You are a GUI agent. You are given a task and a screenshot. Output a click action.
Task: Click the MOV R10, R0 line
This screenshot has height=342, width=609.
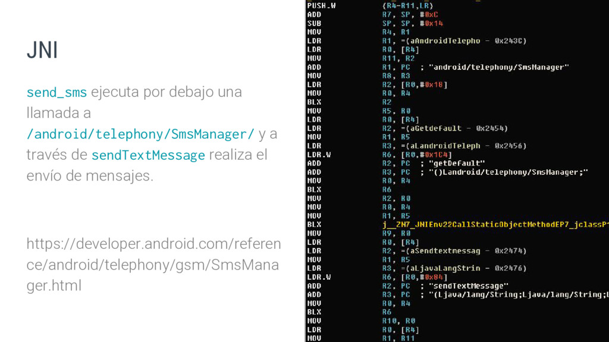click(x=361, y=321)
